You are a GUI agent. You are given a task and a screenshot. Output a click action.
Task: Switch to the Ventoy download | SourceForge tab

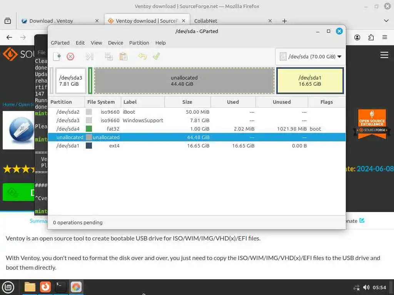[147, 21]
